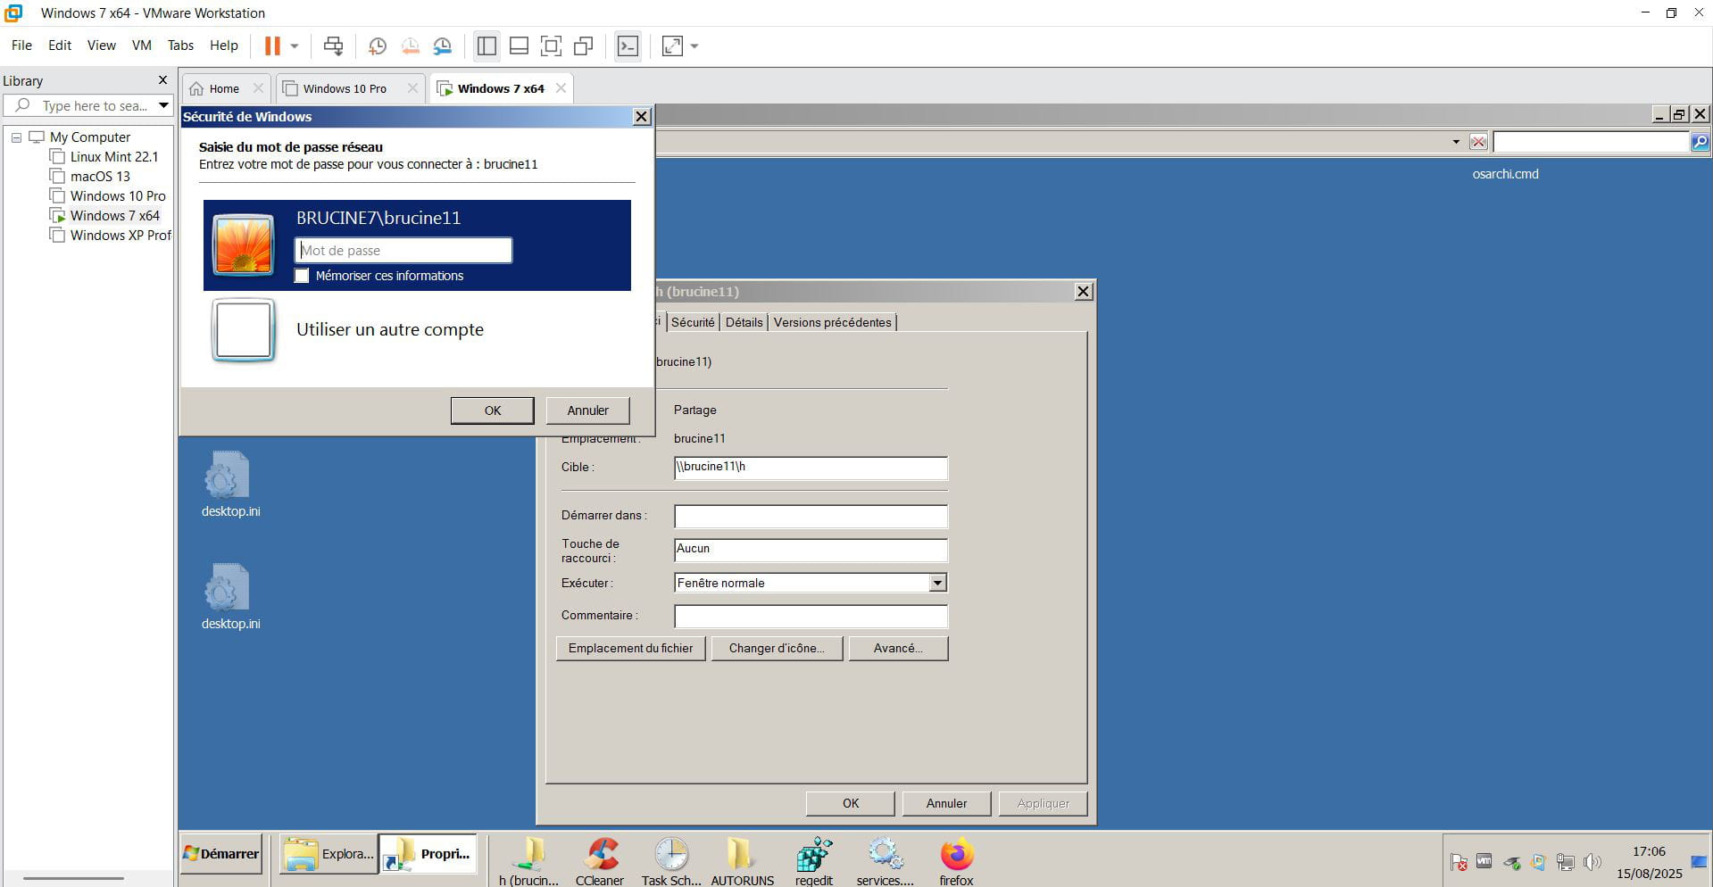Launch Task Scheduler shortcut icon
The width and height of the screenshot is (1713, 887).
pyautogui.click(x=671, y=861)
